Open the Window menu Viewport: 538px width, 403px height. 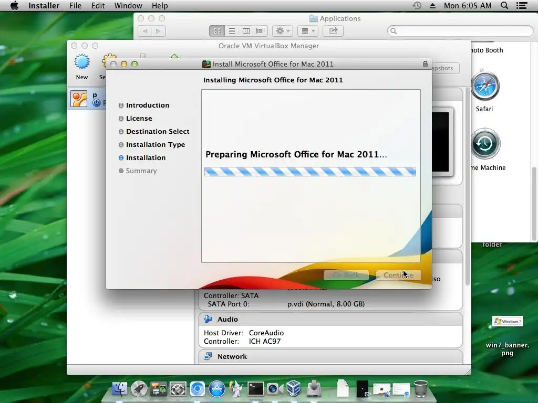coord(128,5)
